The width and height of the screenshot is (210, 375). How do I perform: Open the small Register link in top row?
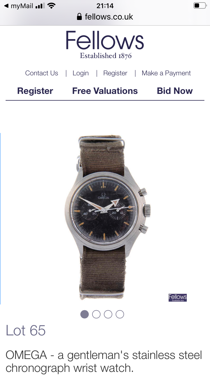[x=115, y=73]
